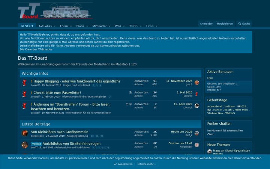Screen dimensions: 270x169
Task: Open the Aktuelles menu item
Action: pyautogui.click(x=45, y=26)
